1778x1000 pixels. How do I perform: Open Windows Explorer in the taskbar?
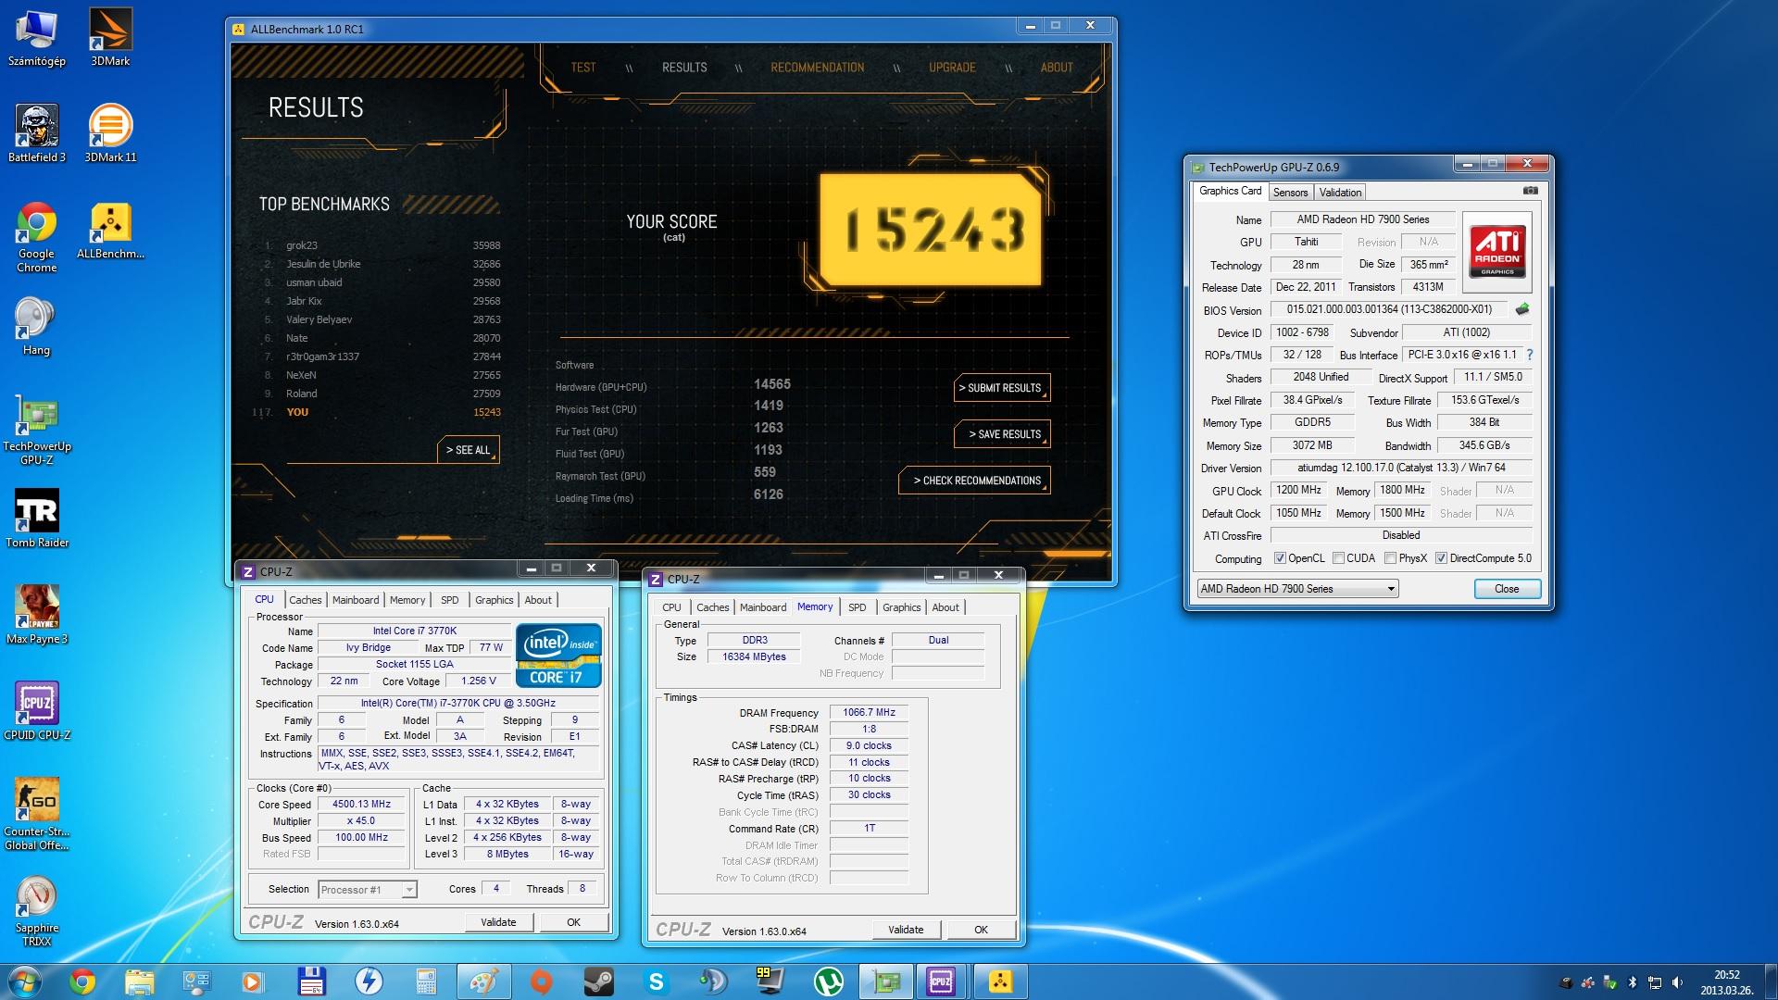140,981
